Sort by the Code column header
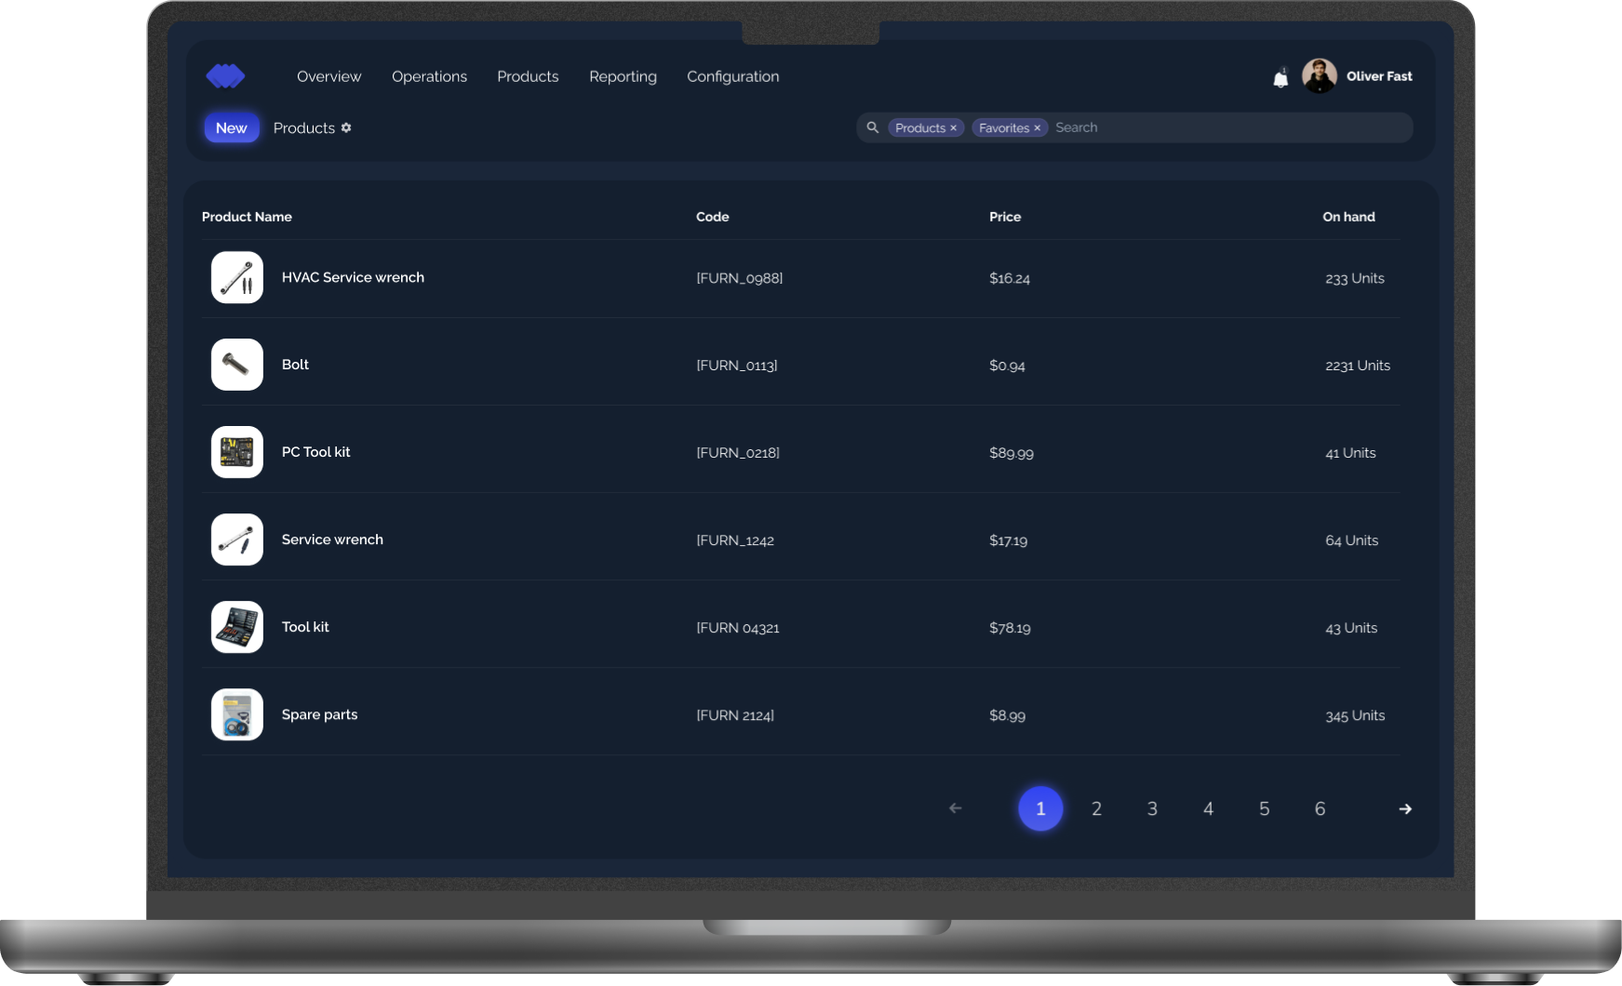1622x986 pixels. coord(713,217)
